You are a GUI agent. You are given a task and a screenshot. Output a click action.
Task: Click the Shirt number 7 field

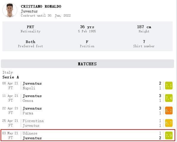tap(144, 44)
